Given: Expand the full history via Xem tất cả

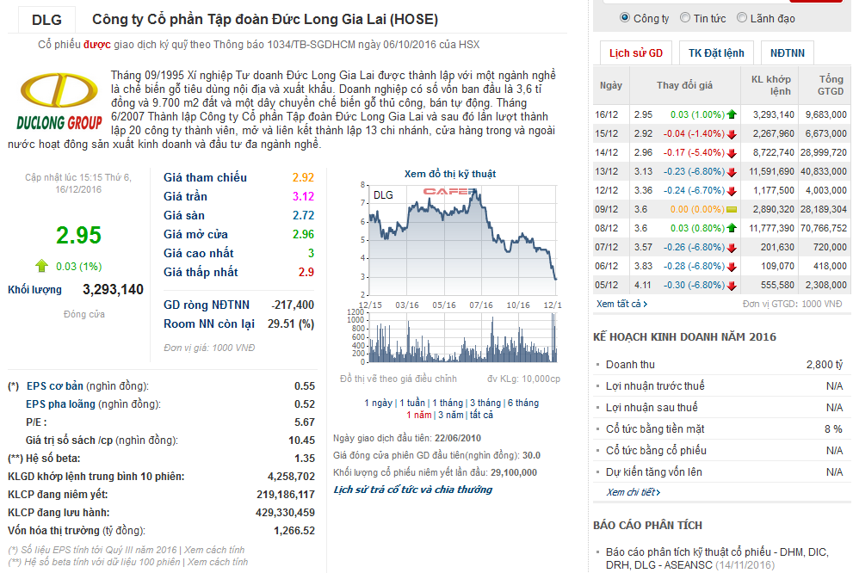Looking at the screenshot, I should pyautogui.click(x=621, y=304).
